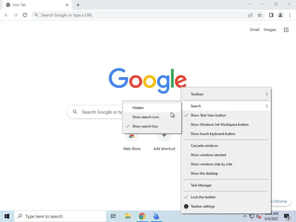The height and width of the screenshot is (222, 296).
Task: Expand the Toolbars submenu
Action: [x=226, y=94]
